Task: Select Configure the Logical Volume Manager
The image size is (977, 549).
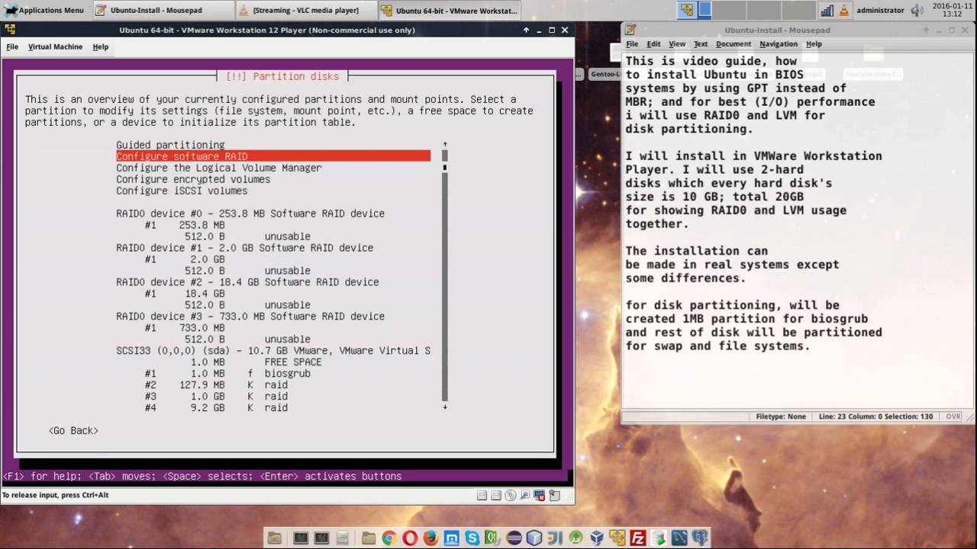Action: tap(219, 168)
